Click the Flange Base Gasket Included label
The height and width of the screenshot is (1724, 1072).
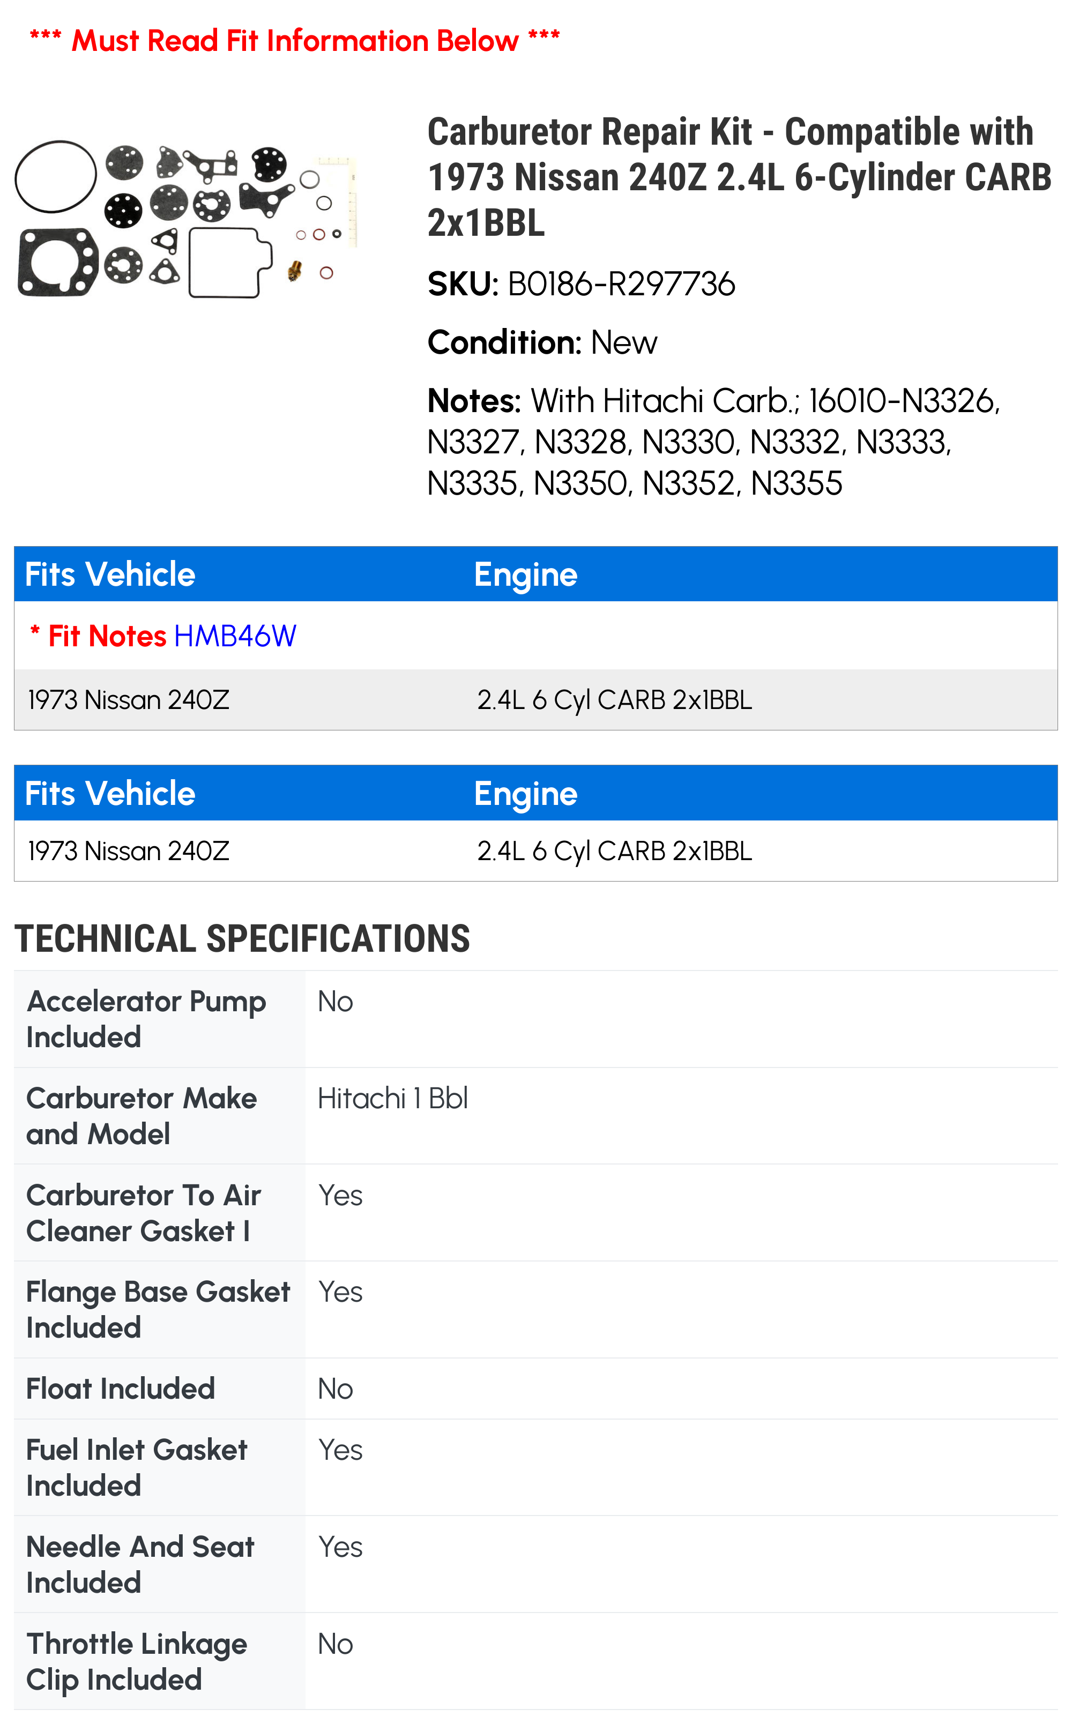tap(158, 1309)
